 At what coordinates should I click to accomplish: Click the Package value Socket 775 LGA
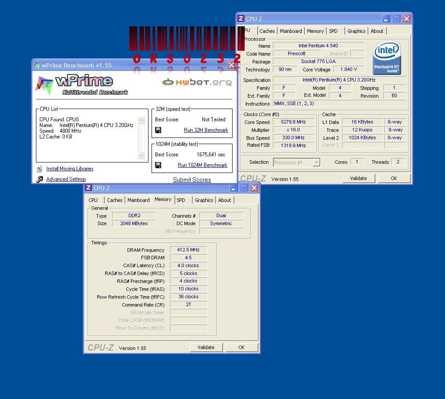(318, 62)
